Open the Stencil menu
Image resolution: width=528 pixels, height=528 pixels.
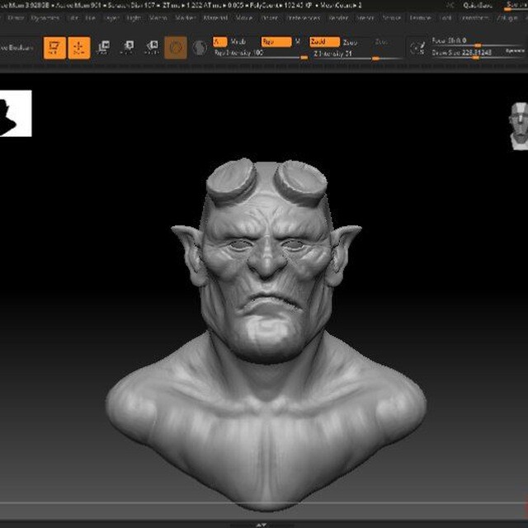click(x=365, y=18)
